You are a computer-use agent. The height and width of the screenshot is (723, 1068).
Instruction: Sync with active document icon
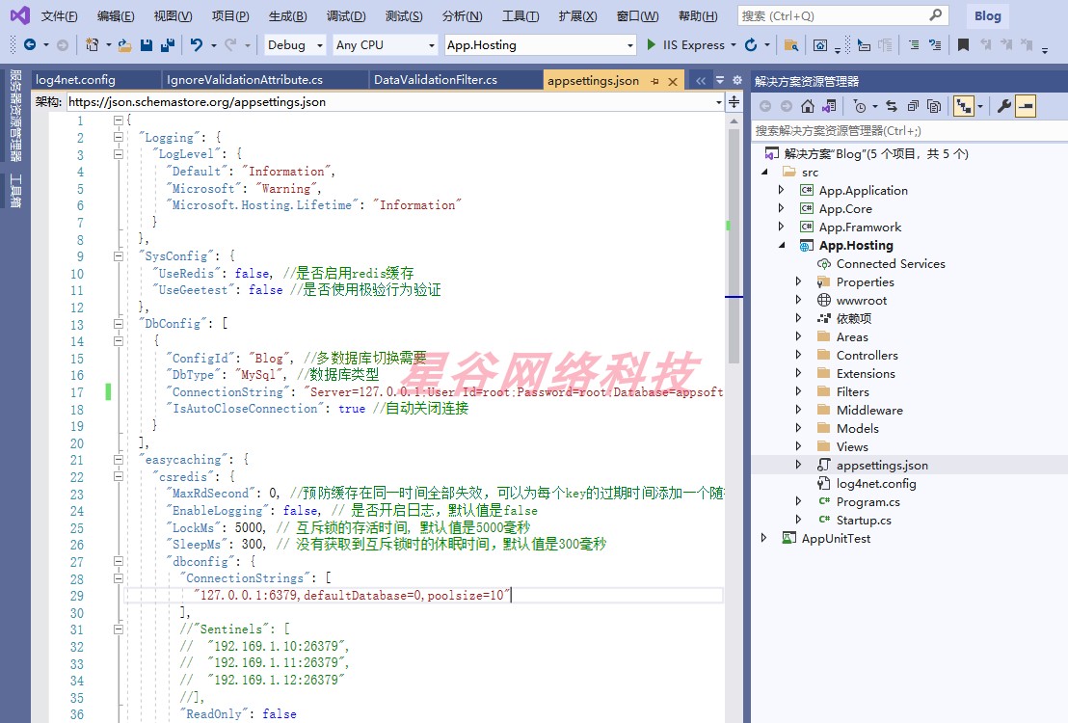pyautogui.click(x=892, y=106)
